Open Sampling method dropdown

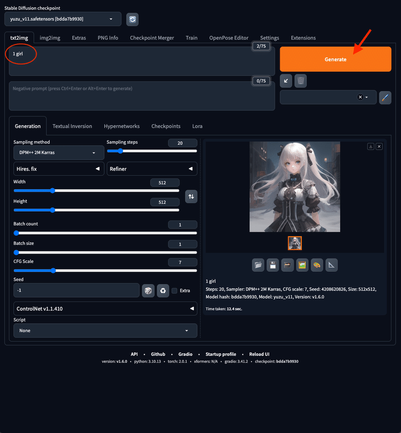[x=59, y=153]
